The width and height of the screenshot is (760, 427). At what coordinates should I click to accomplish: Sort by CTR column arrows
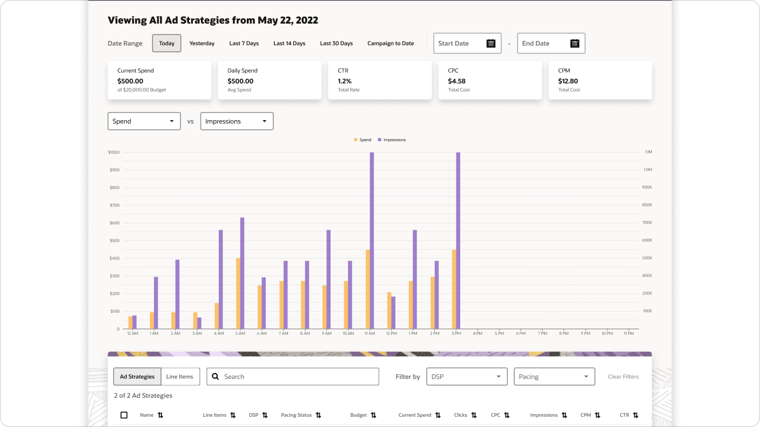(x=635, y=415)
